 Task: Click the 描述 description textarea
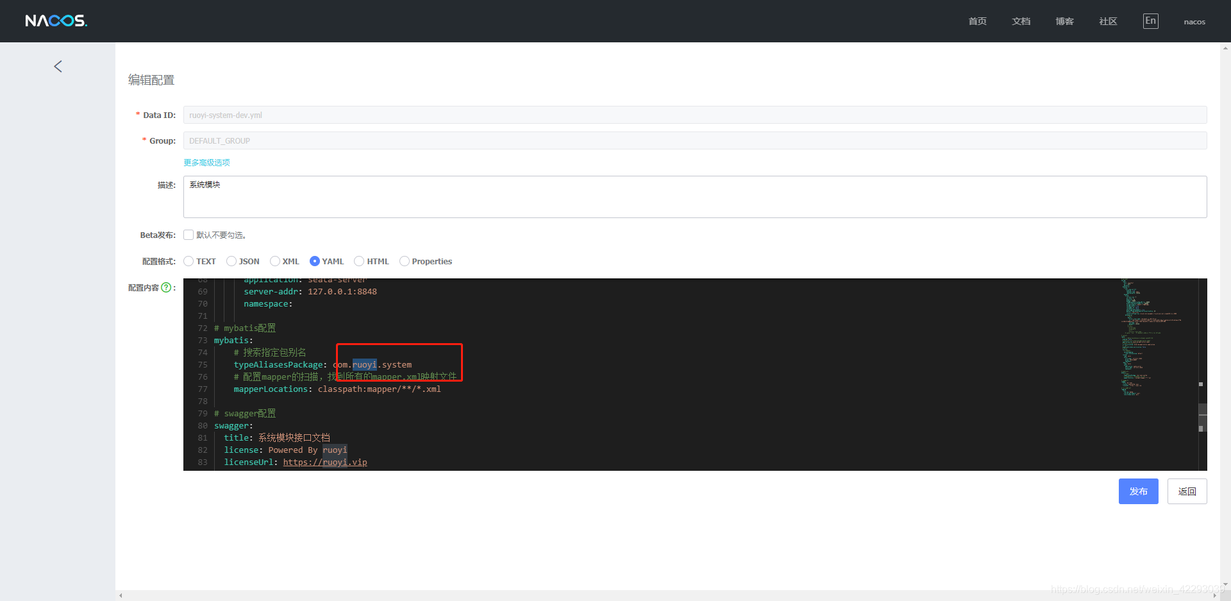(695, 197)
